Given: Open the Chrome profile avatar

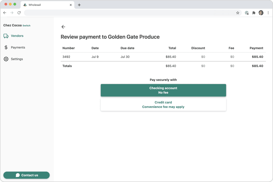Looking at the screenshot, I should (261, 13).
